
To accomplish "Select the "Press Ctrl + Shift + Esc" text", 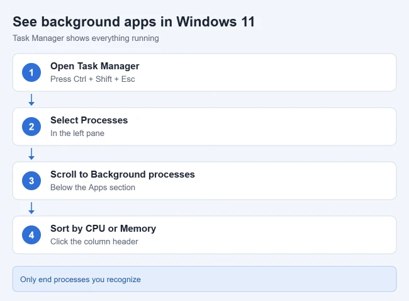I will (92, 79).
